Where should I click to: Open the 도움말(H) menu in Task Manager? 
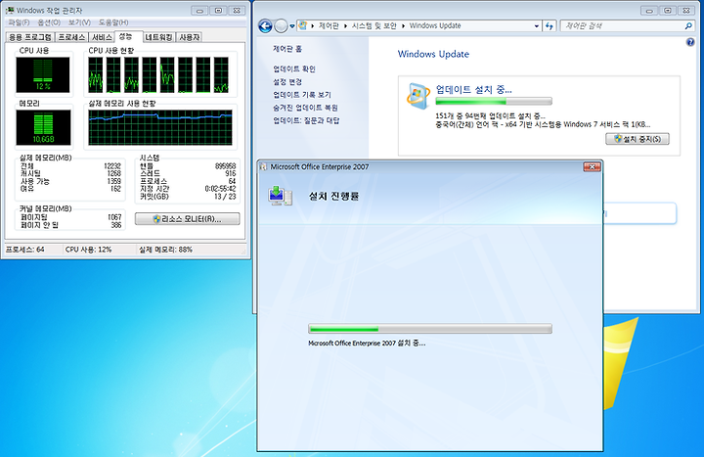click(x=113, y=23)
